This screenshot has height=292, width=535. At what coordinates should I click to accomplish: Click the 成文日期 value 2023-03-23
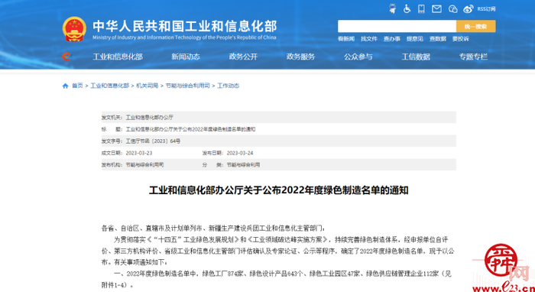139,153
